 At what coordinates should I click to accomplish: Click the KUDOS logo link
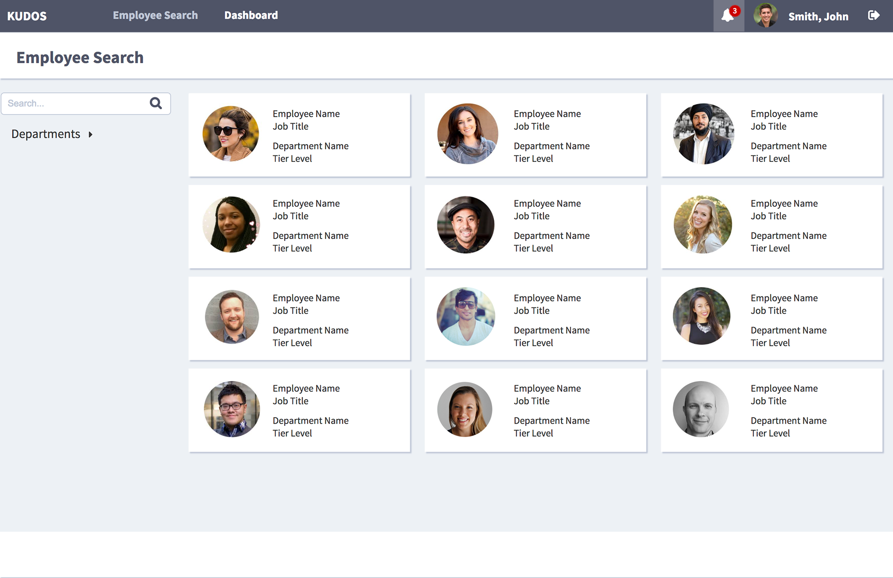point(27,16)
